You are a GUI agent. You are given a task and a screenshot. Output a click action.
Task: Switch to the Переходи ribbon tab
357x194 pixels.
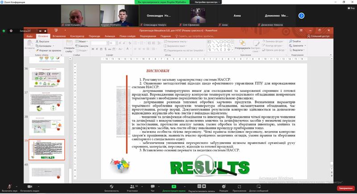95,36
